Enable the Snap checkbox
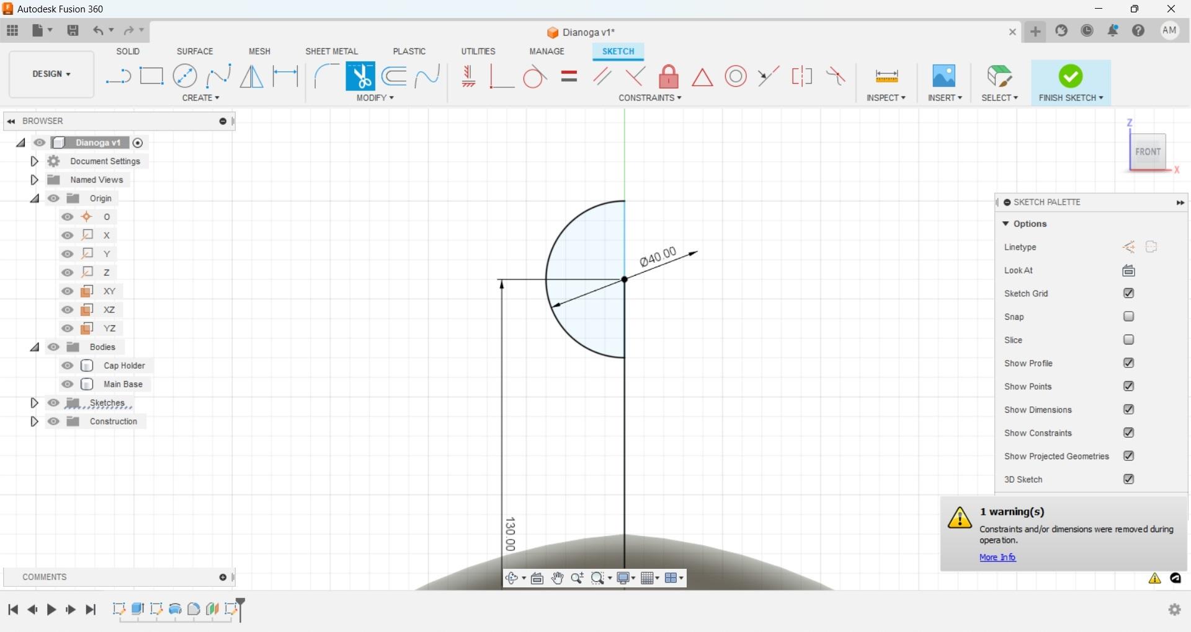 pyautogui.click(x=1129, y=317)
